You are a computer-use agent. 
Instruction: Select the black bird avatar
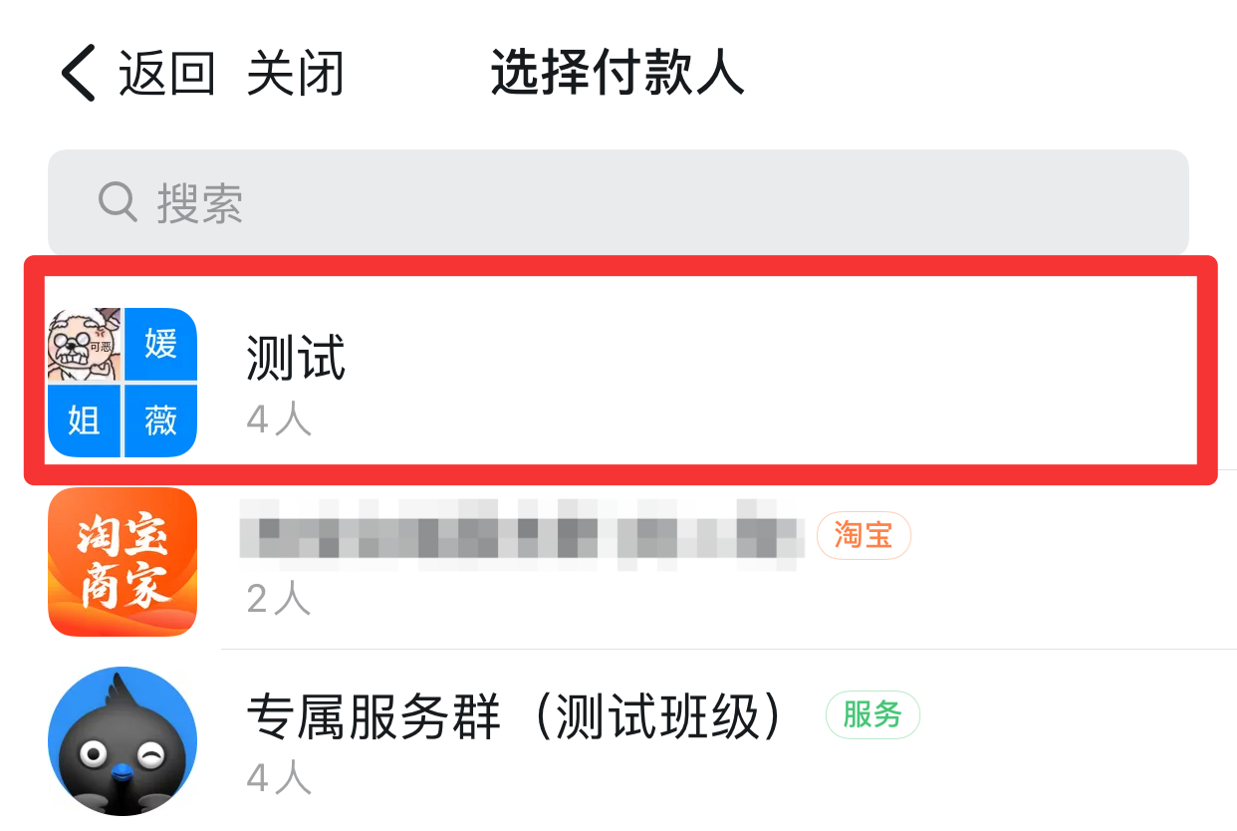click(123, 741)
